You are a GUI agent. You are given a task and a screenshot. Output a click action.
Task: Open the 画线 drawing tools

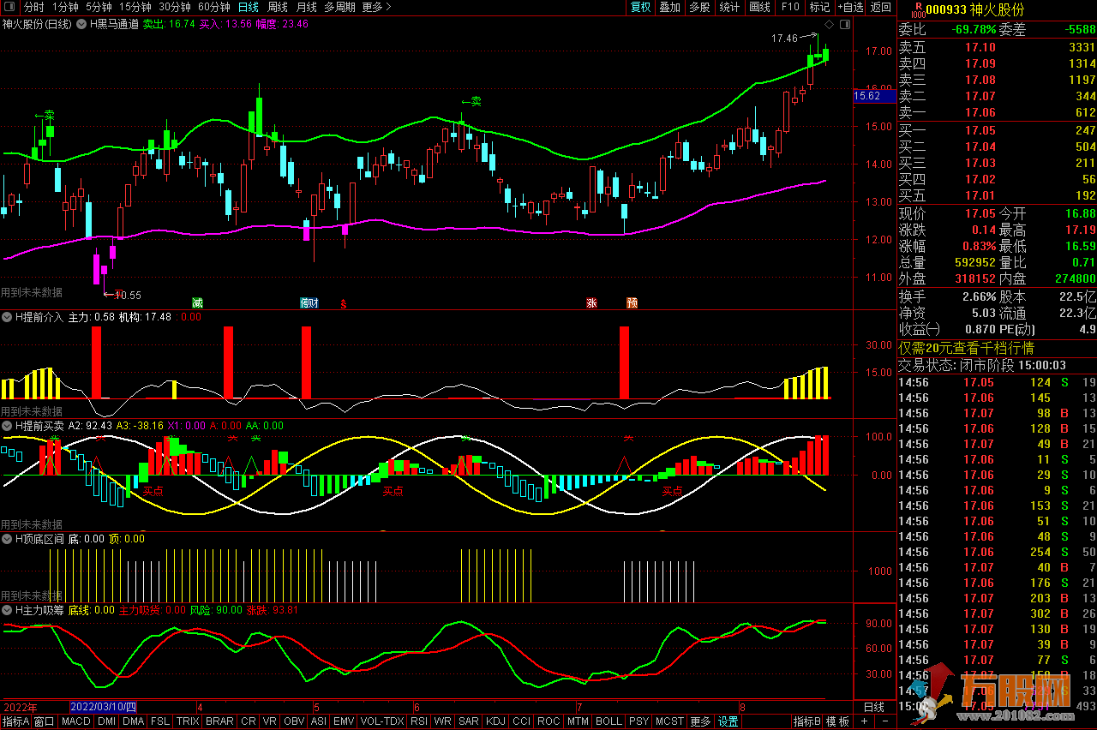[759, 7]
